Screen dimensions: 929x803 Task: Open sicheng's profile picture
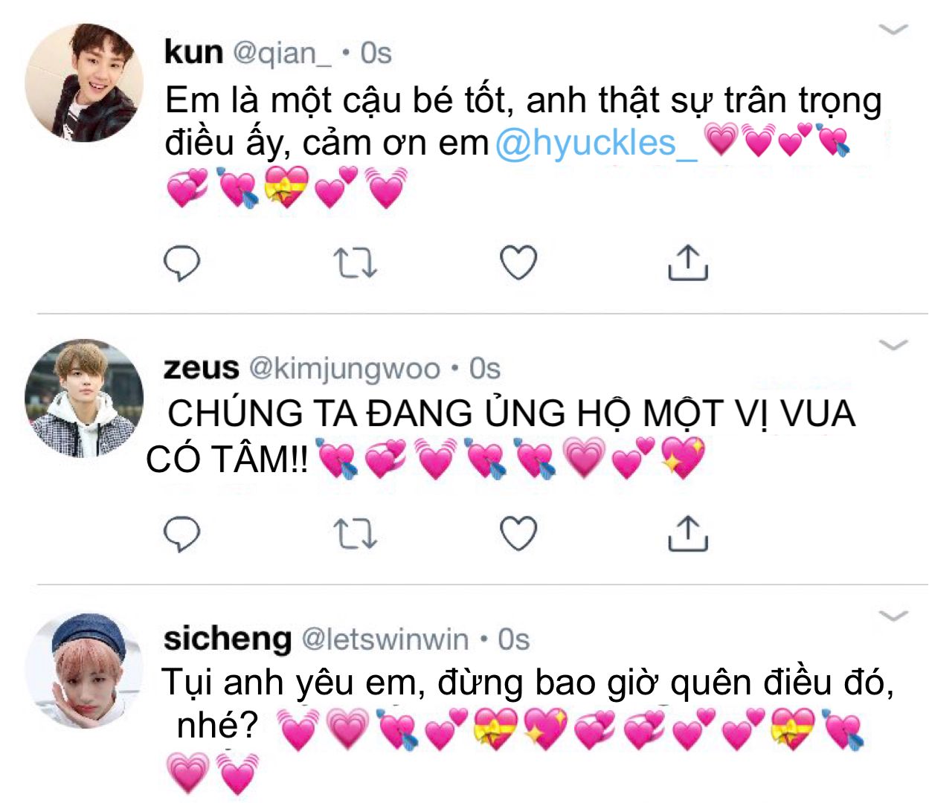tap(84, 669)
